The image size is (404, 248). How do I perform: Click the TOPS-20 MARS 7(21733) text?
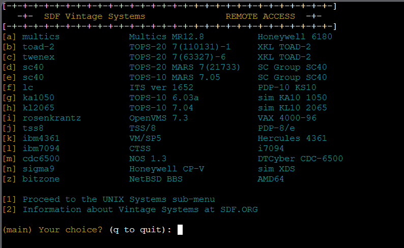coord(185,67)
